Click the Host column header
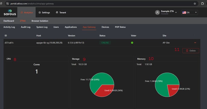This screenshot has height=109, width=207. click(39, 36)
